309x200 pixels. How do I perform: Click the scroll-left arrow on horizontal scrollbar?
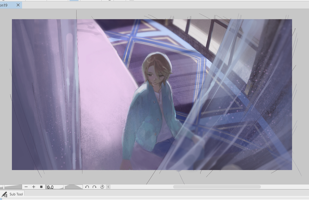coord(108,187)
